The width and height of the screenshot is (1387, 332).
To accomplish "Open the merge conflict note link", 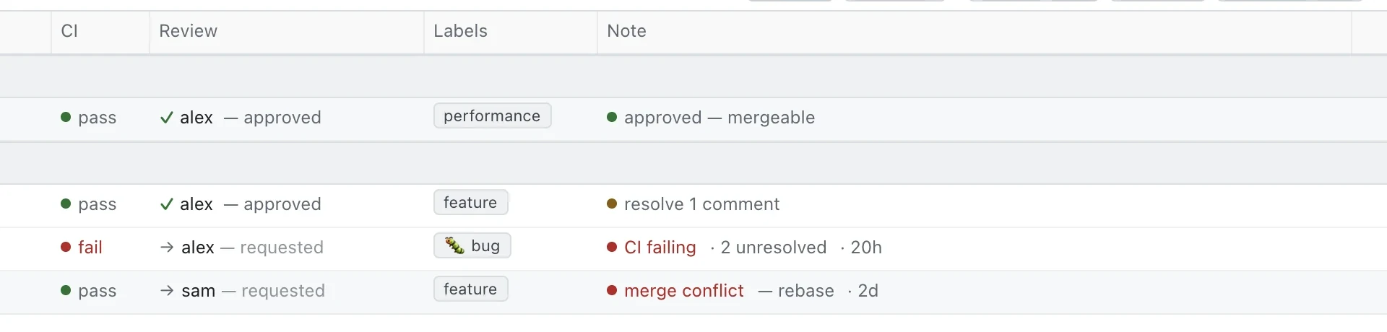I will pyautogui.click(x=684, y=291).
